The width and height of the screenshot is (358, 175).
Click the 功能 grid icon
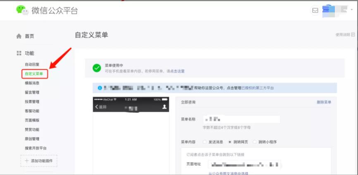(19, 53)
